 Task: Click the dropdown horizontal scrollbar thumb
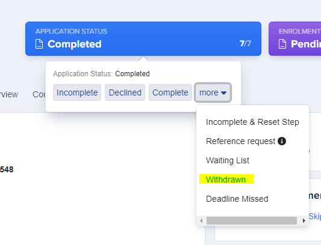[252, 221]
